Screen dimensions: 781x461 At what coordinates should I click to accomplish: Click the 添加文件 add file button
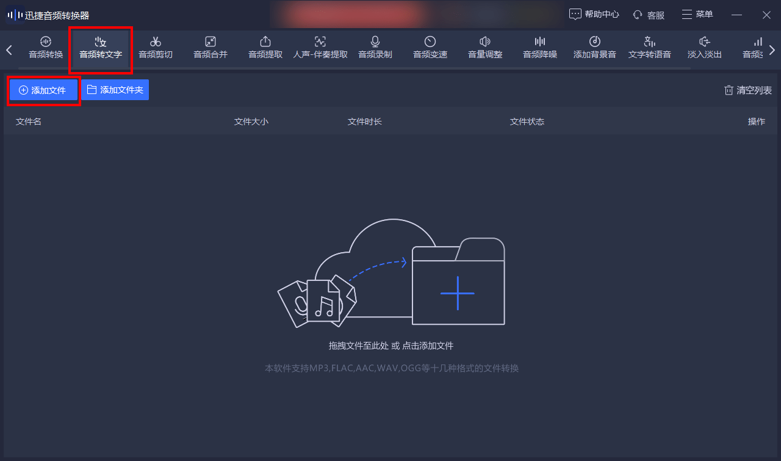43,90
